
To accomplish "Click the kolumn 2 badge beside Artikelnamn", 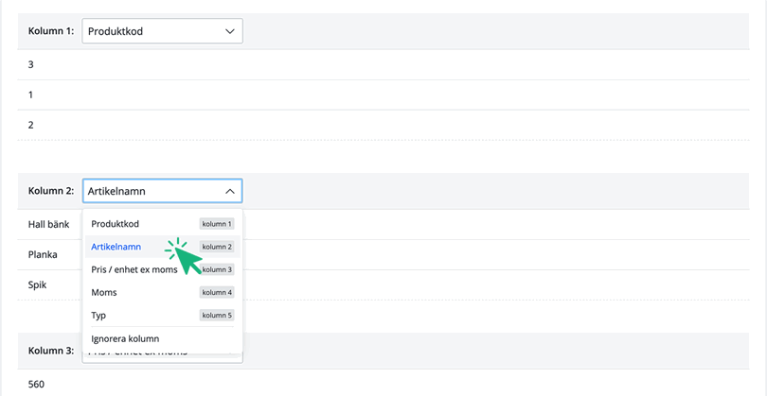I will click(217, 247).
